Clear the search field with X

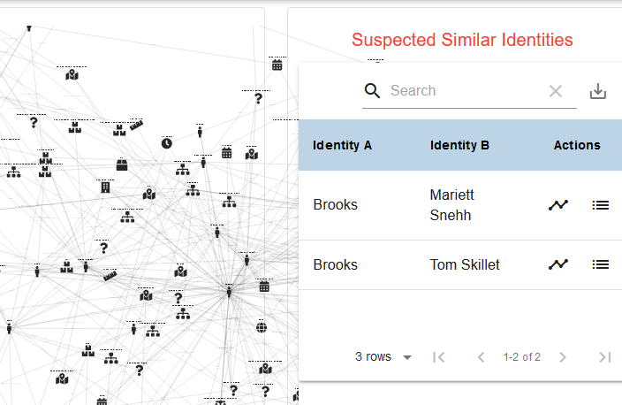click(556, 91)
